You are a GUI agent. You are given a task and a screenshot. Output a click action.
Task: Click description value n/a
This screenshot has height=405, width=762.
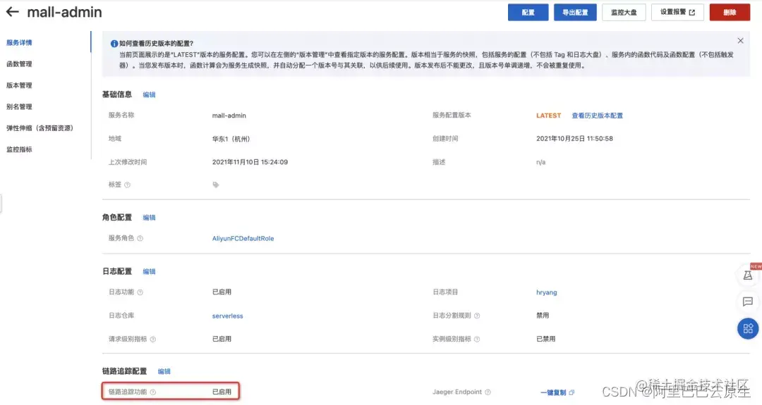click(541, 162)
